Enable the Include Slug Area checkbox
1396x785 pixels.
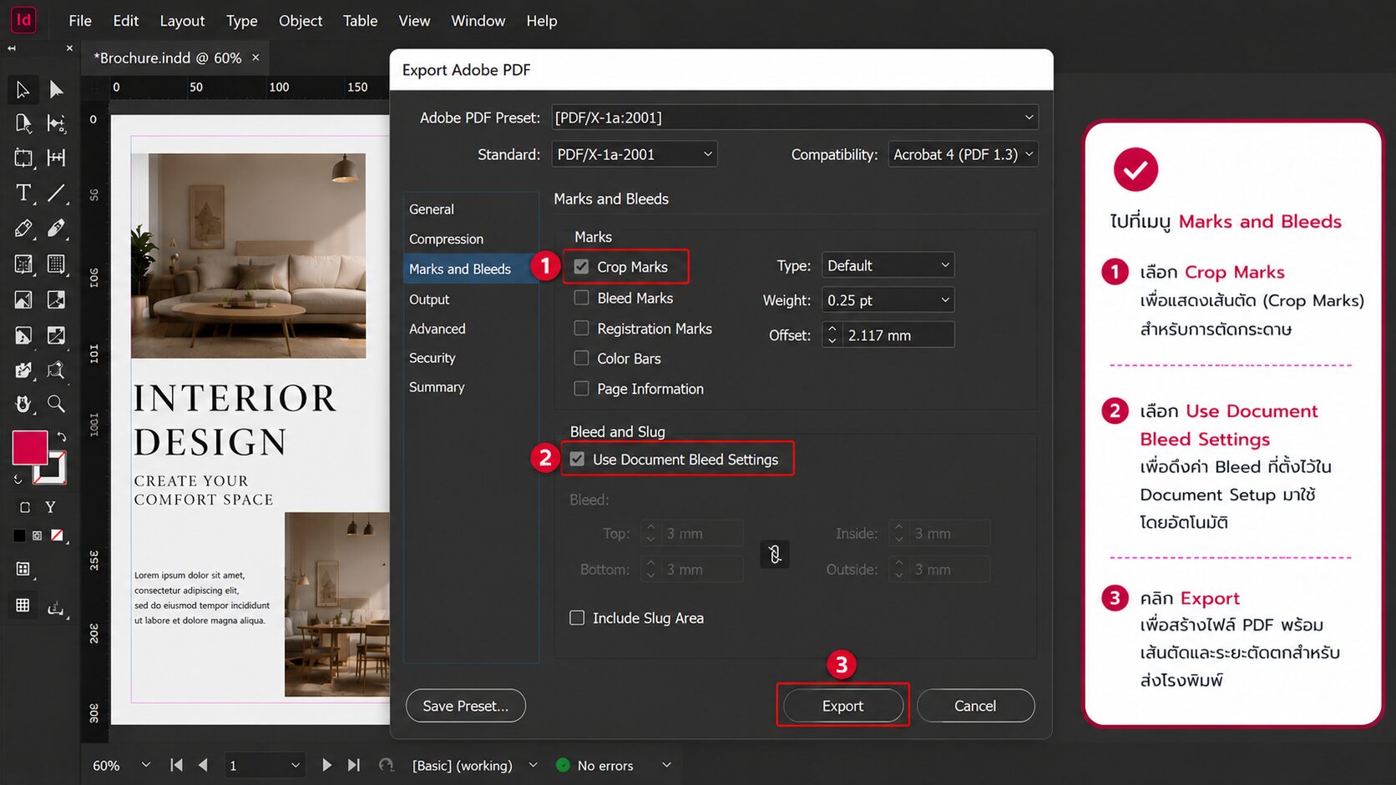[x=577, y=618]
